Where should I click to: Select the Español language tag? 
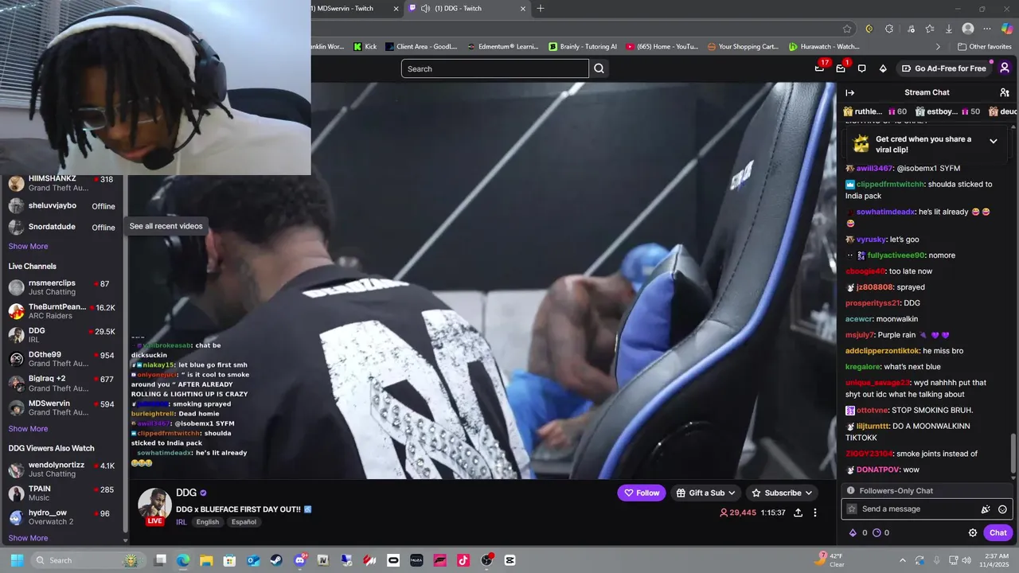(x=244, y=522)
